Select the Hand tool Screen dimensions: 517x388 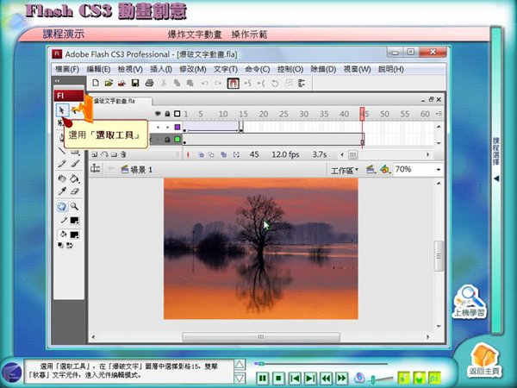click(x=62, y=207)
